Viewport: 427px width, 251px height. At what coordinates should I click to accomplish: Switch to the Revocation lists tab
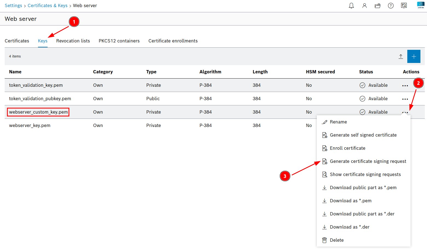coord(73,41)
